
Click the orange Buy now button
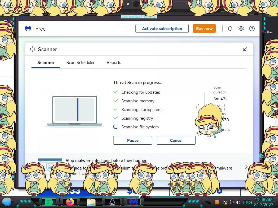pos(204,28)
